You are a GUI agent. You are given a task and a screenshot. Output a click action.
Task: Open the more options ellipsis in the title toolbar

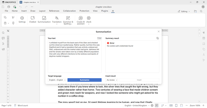pos(32,7)
